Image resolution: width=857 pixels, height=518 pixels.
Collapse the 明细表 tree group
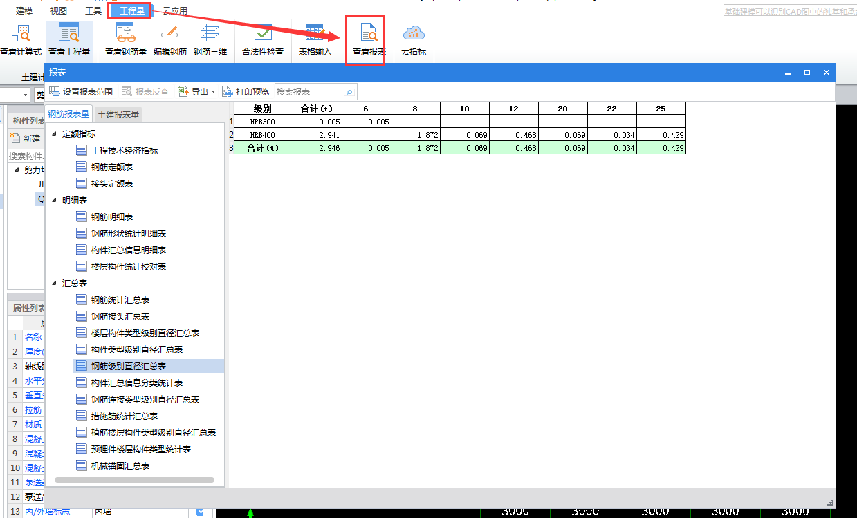coord(55,200)
